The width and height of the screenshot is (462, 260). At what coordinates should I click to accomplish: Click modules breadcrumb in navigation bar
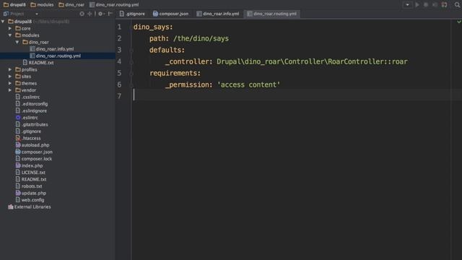pyautogui.click(x=42, y=5)
